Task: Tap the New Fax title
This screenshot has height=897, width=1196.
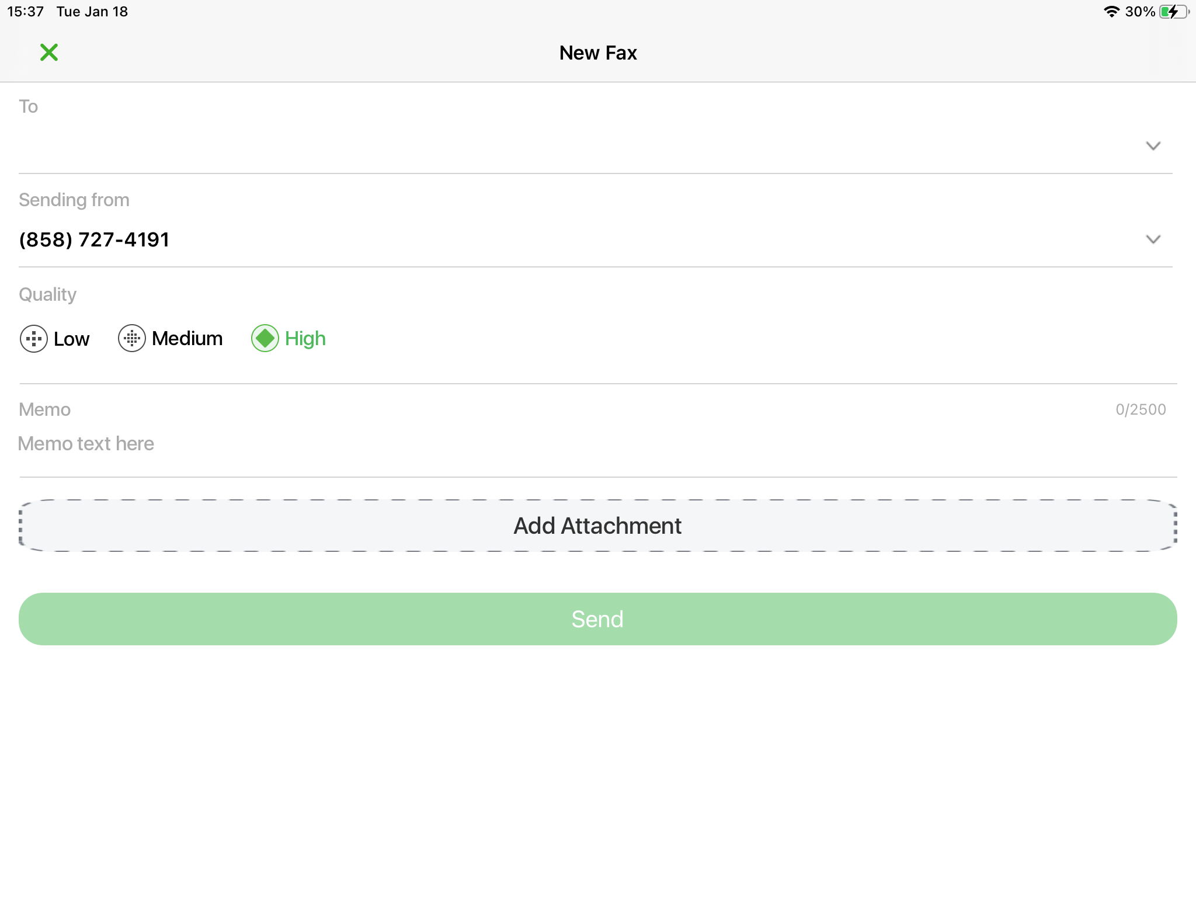Action: tap(598, 53)
